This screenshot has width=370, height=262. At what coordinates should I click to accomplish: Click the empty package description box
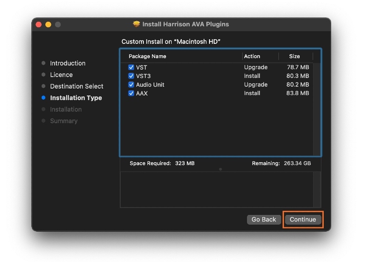pos(220,190)
